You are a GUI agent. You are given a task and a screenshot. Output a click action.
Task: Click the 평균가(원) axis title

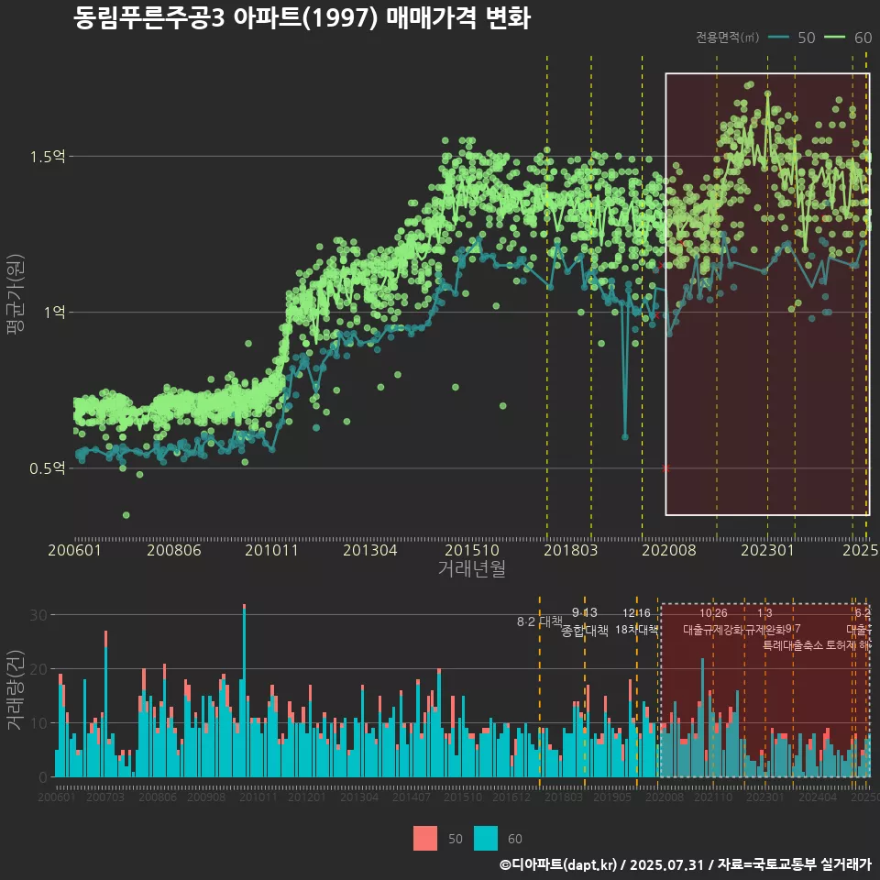[x=16, y=294]
